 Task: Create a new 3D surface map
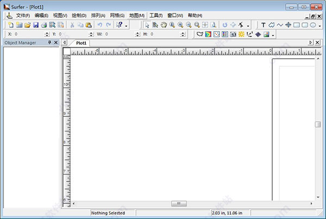point(266,34)
